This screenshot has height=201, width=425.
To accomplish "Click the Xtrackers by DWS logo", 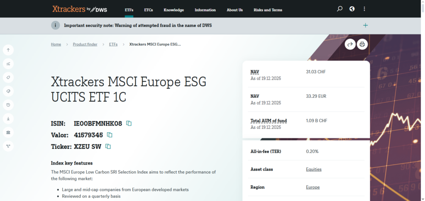I will pyautogui.click(x=79, y=9).
